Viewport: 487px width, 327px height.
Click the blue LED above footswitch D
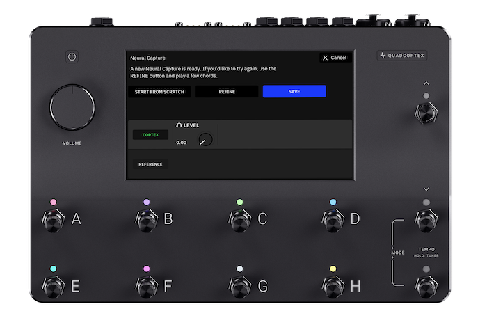point(333,202)
